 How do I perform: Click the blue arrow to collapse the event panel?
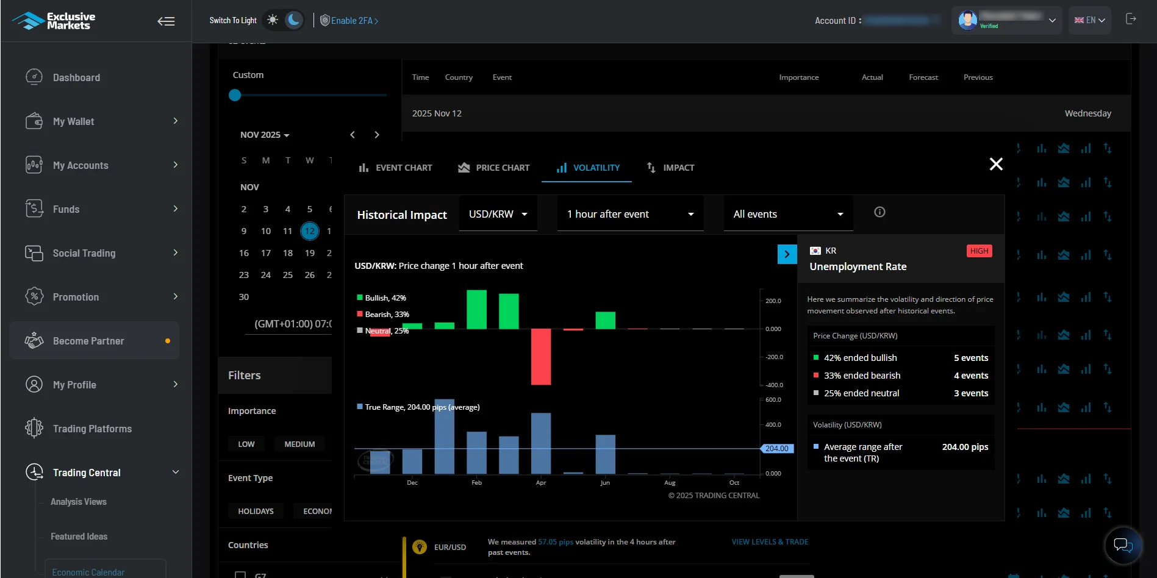[x=787, y=254]
